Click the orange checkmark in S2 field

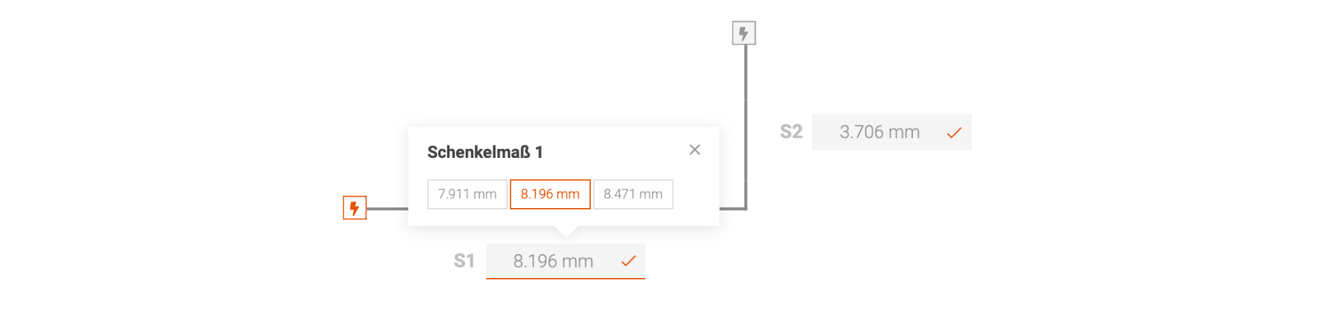tap(954, 132)
